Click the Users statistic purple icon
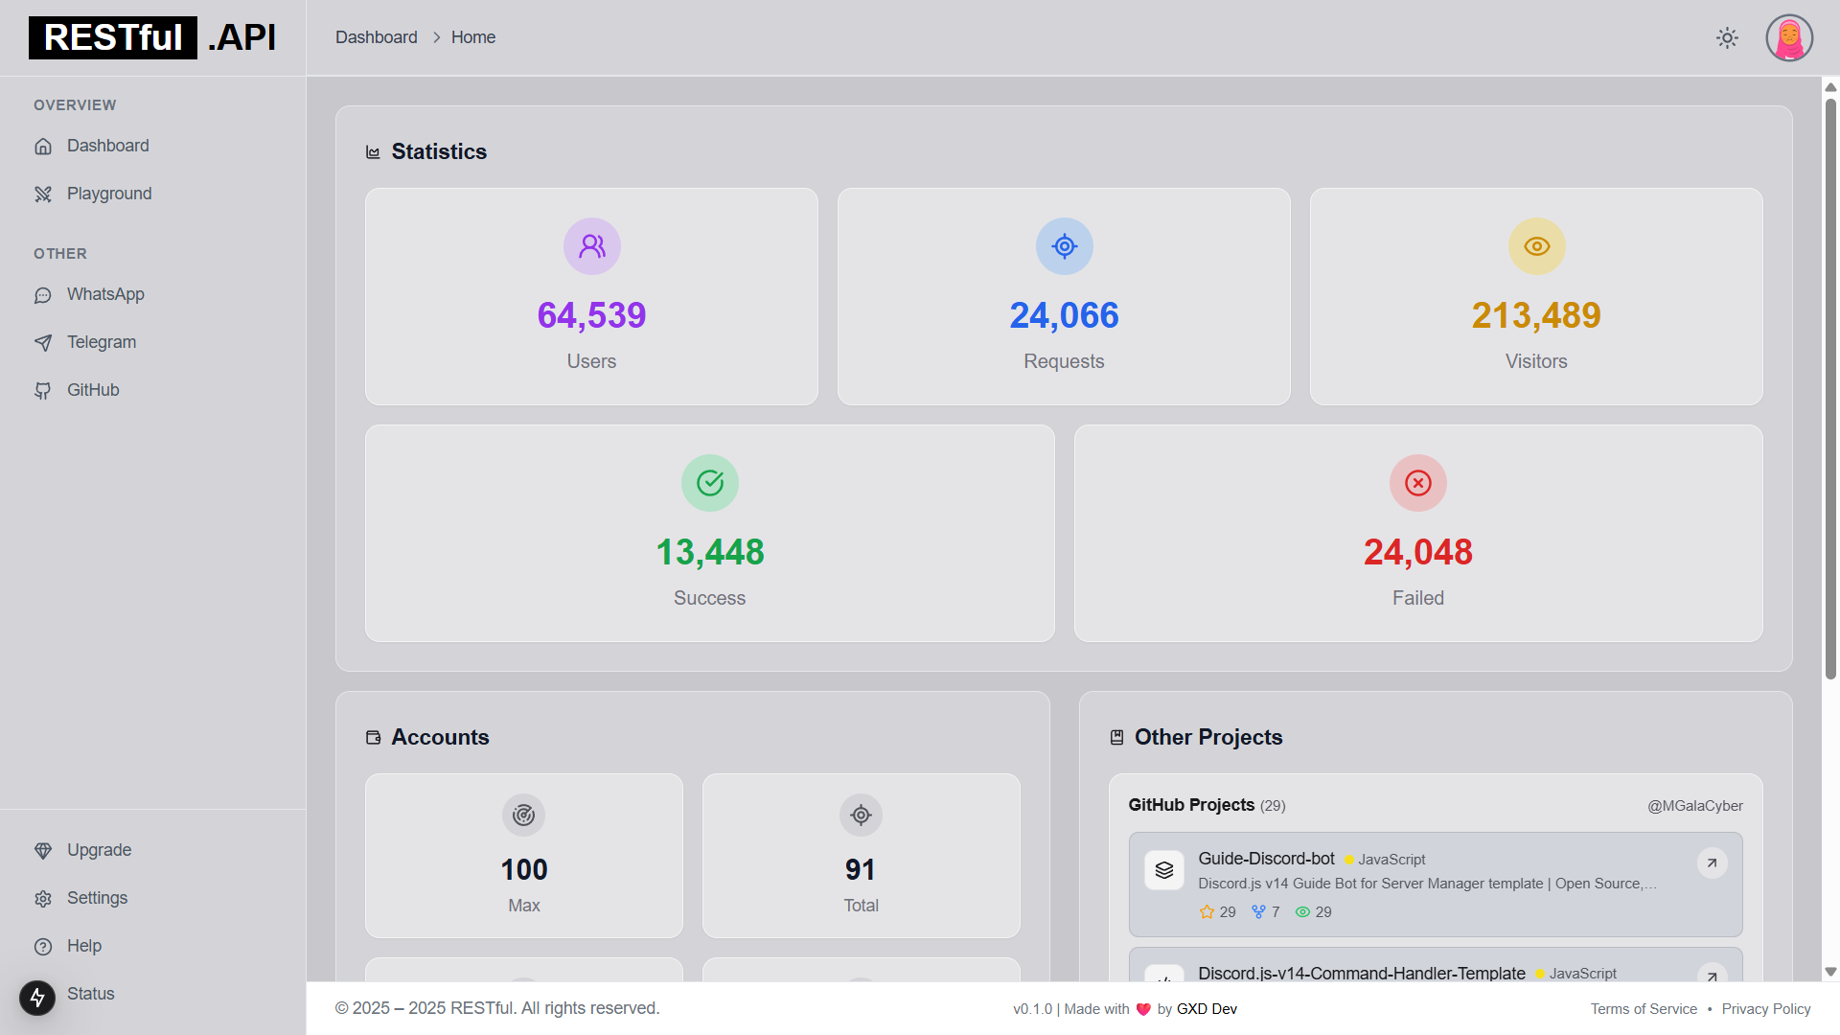The height and width of the screenshot is (1035, 1840). [x=591, y=246]
